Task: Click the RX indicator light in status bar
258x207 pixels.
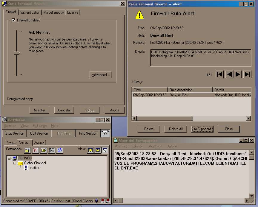Action: pyautogui.click(x=108, y=201)
